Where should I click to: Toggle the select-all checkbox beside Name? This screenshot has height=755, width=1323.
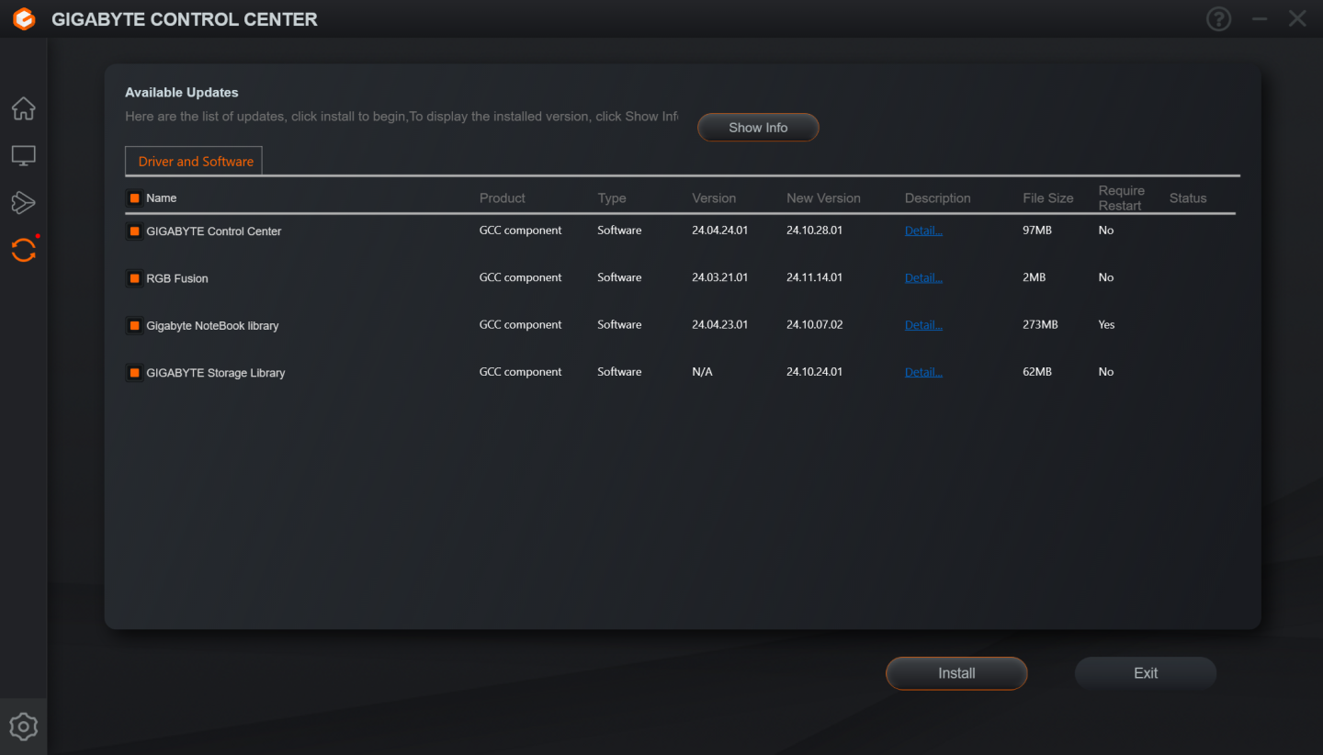(134, 197)
